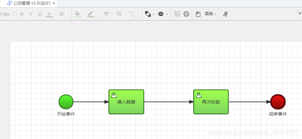The width and height of the screenshot is (302, 139).
Task: Open the line color dropdown arrow
Action: tap(96, 14)
